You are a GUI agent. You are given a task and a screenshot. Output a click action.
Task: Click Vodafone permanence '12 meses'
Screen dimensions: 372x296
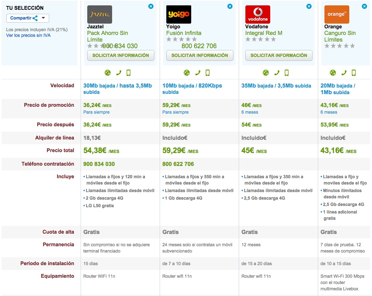coord(251,245)
